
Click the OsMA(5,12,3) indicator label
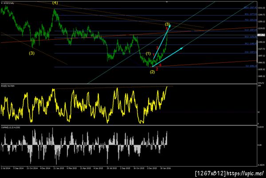11,127
